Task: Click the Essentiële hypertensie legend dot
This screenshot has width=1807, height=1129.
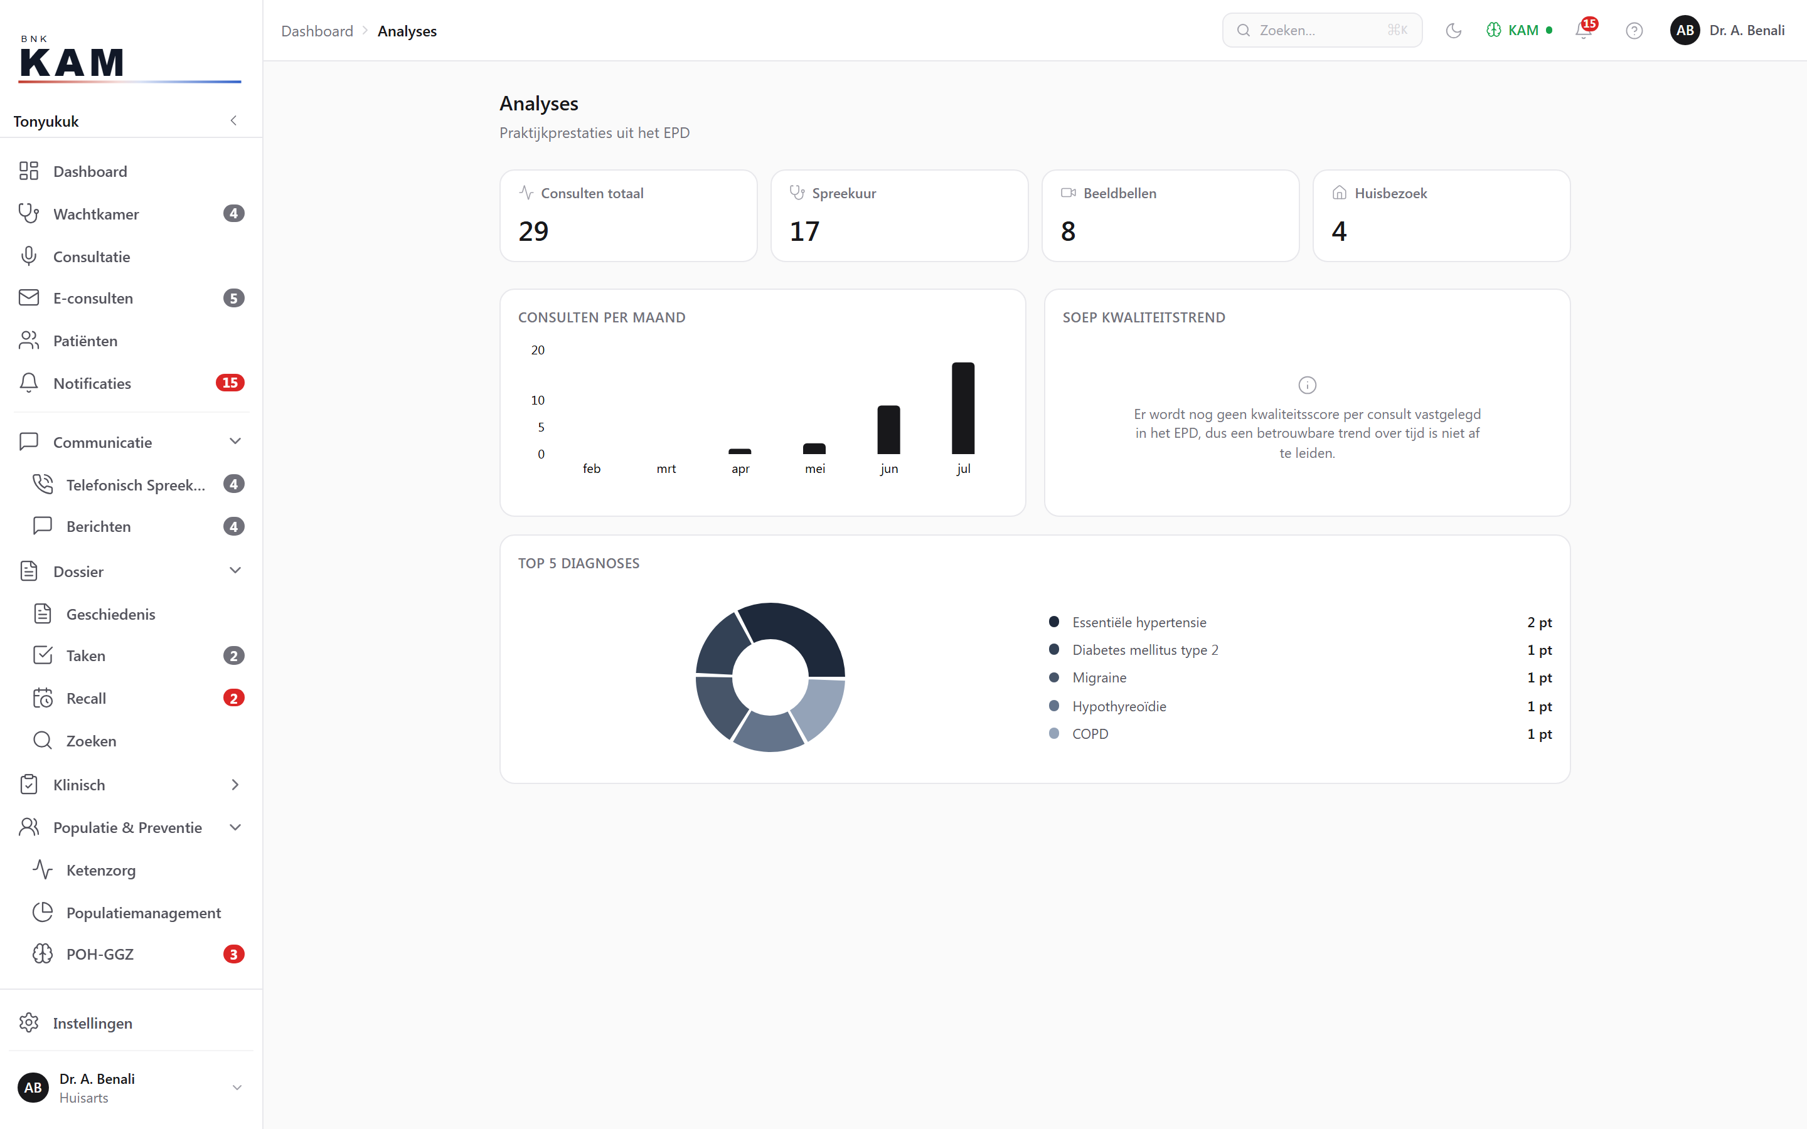Action: [x=1053, y=622]
